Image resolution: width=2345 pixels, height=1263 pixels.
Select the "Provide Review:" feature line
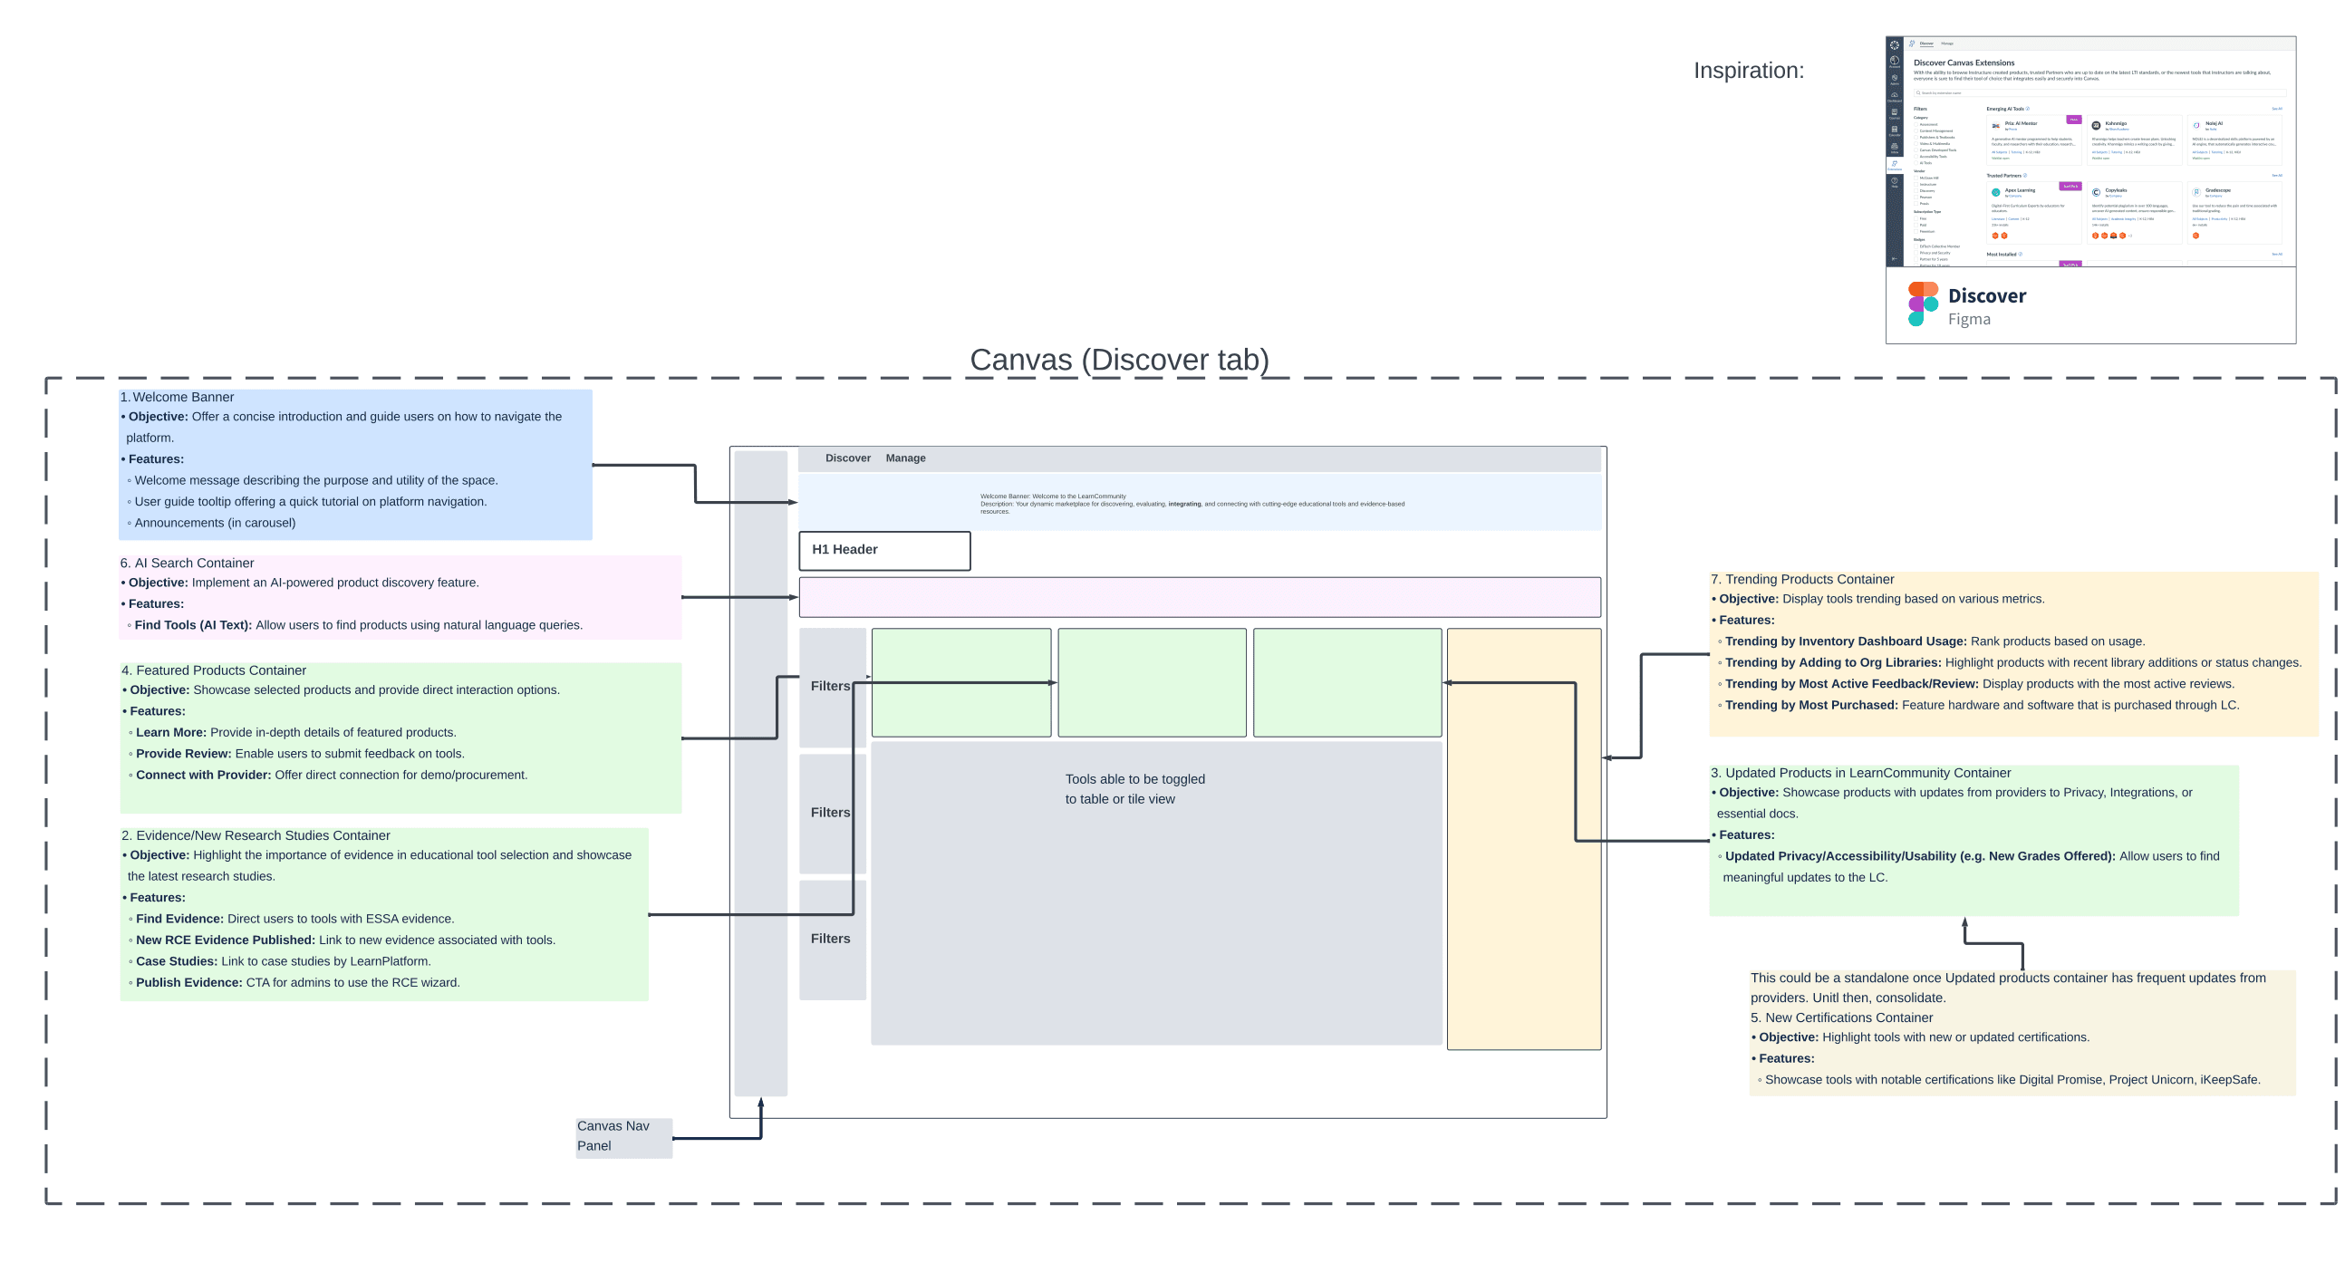pyautogui.click(x=297, y=754)
